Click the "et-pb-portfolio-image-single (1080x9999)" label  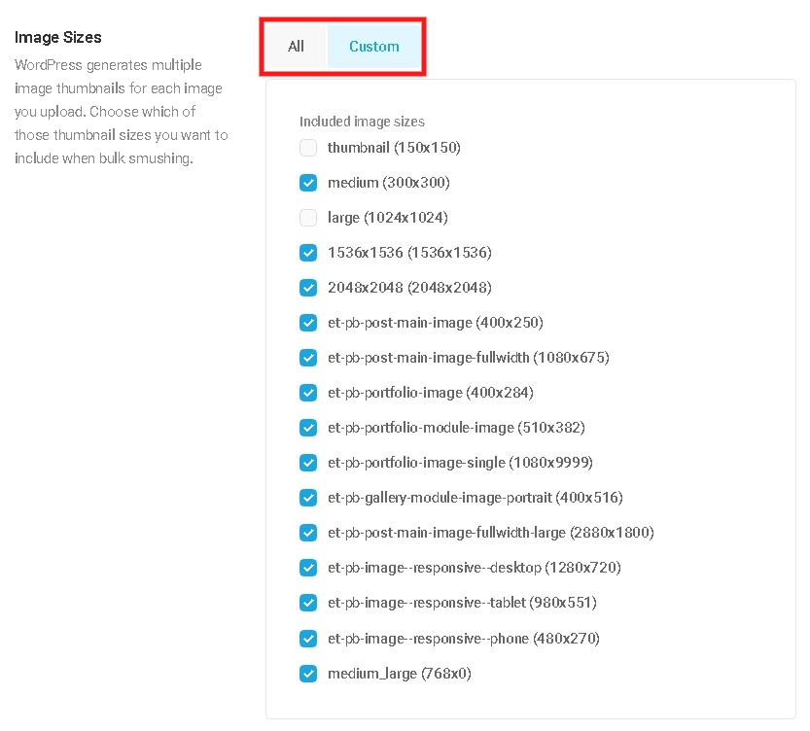pyautogui.click(x=460, y=463)
